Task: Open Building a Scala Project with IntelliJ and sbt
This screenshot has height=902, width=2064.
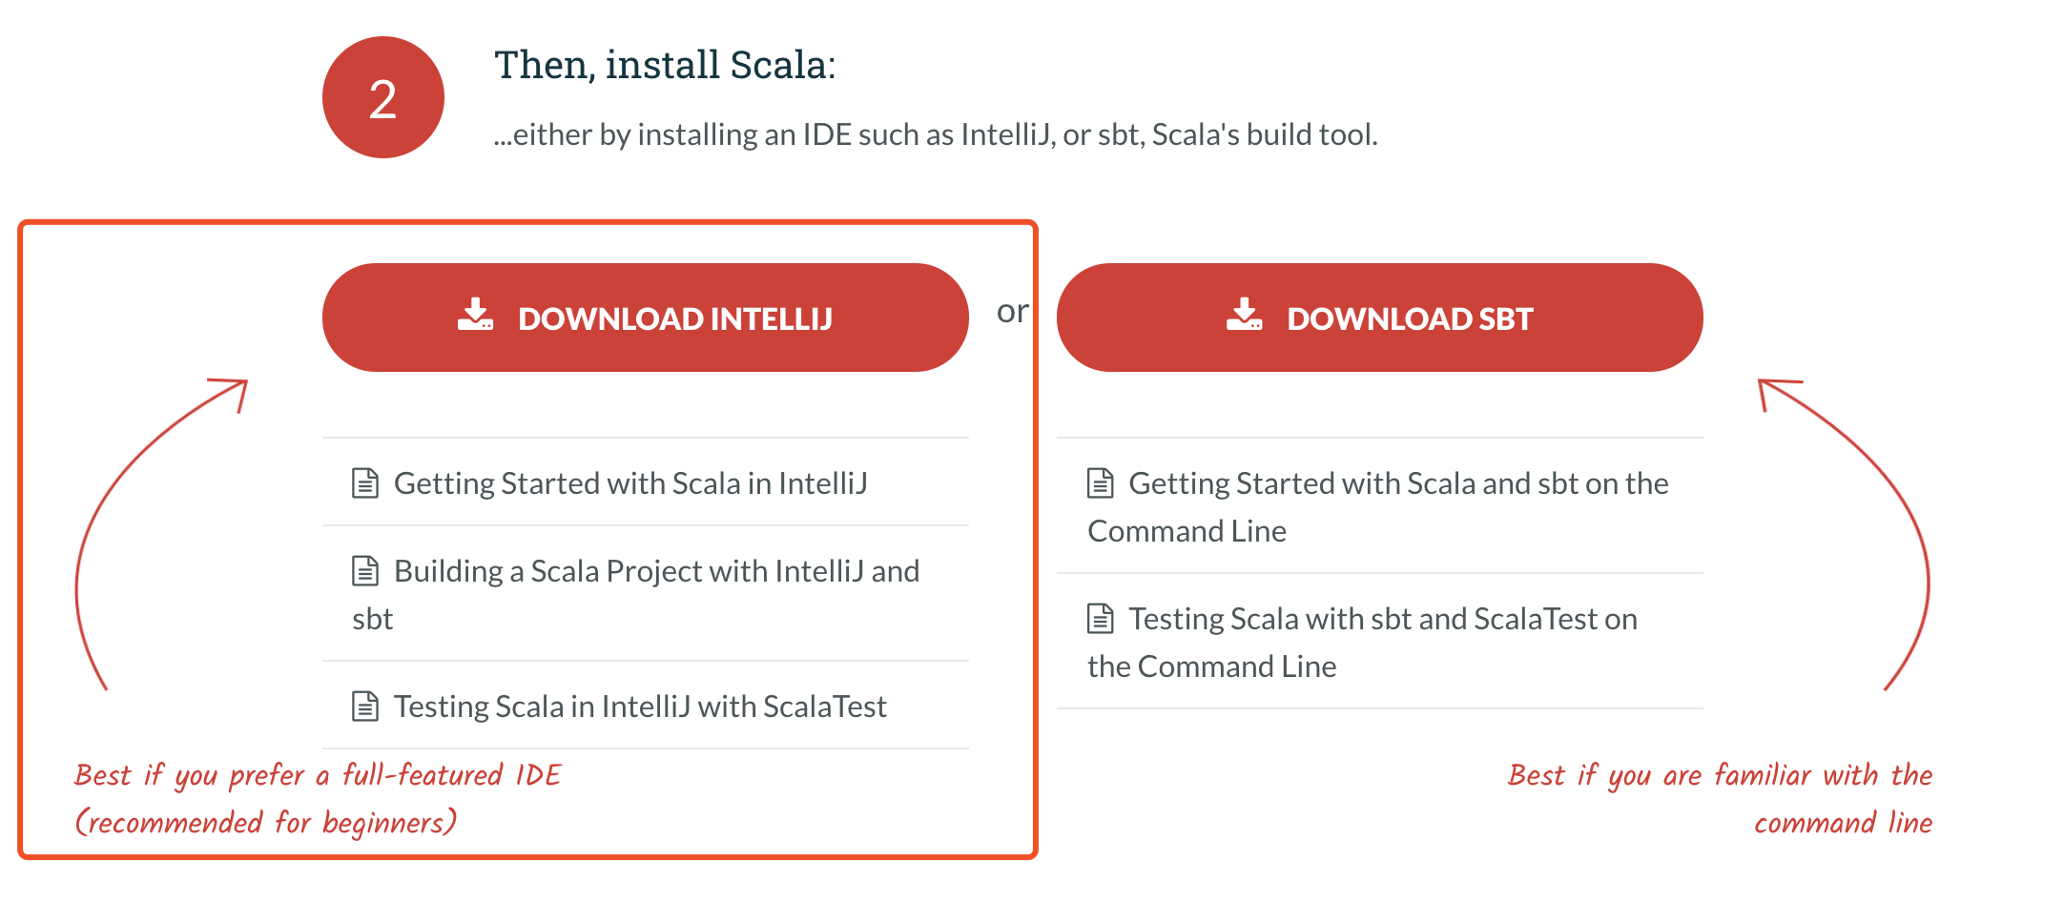Action: coord(656,570)
